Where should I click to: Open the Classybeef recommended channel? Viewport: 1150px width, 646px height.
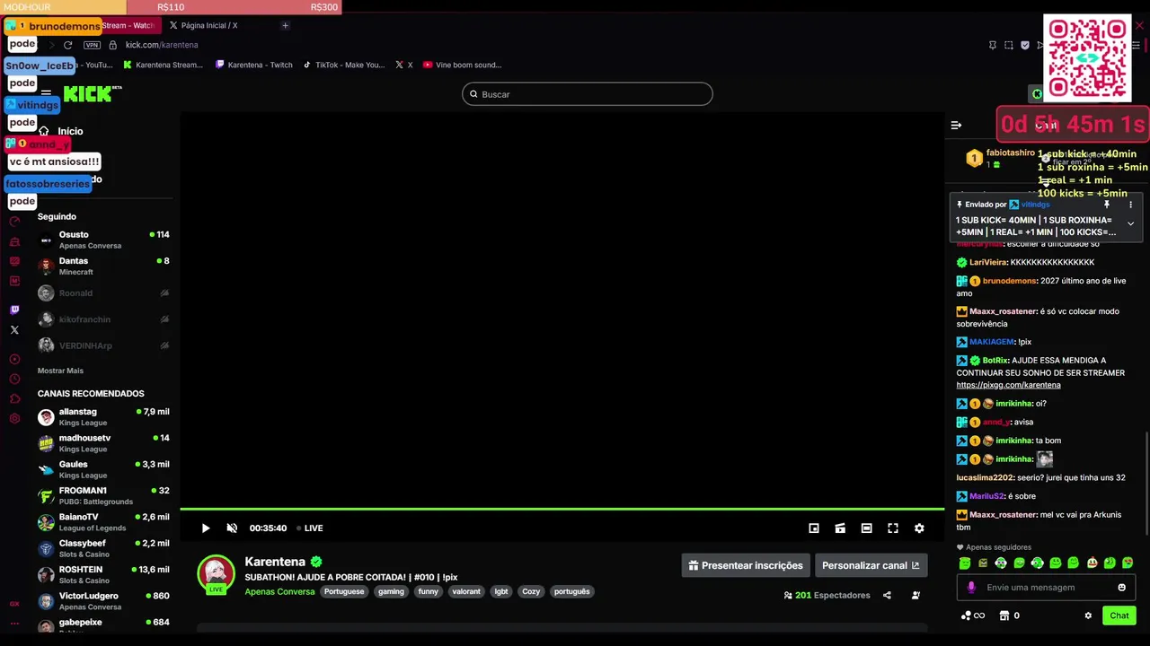(x=103, y=548)
